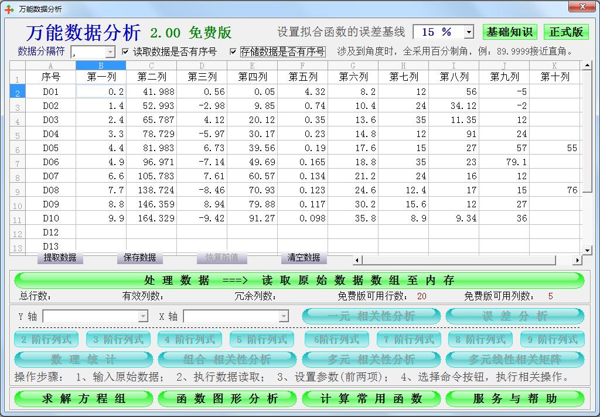Viewport: 600px width, 417px height.
Task: Open 计算常用函数 section
Action: point(371,399)
